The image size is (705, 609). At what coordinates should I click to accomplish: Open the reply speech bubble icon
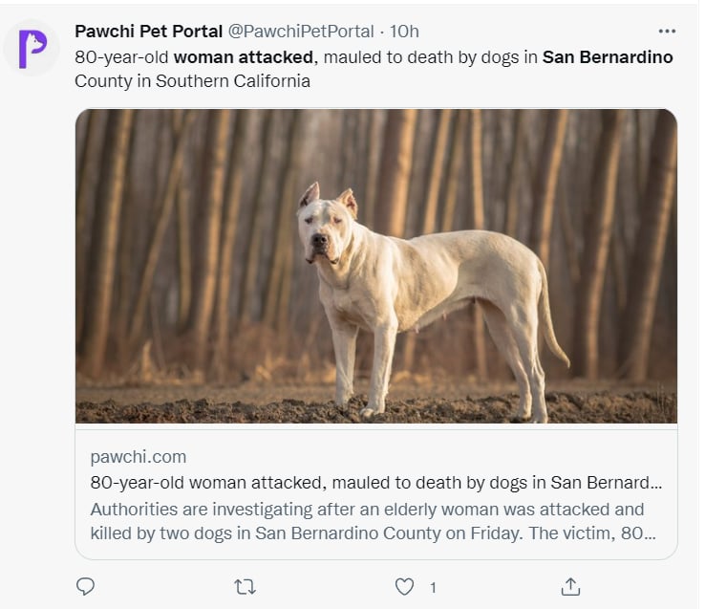pyautogui.click(x=85, y=586)
